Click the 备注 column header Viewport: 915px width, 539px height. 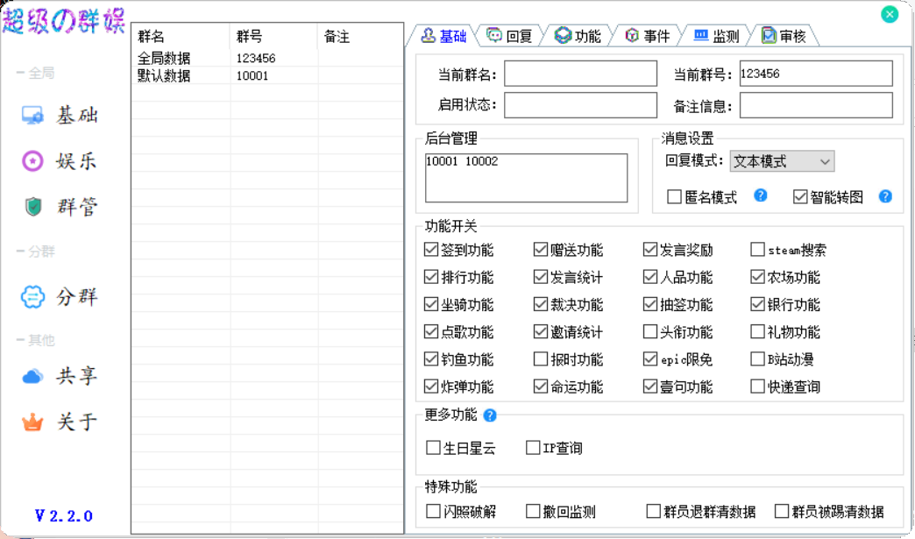click(x=360, y=37)
